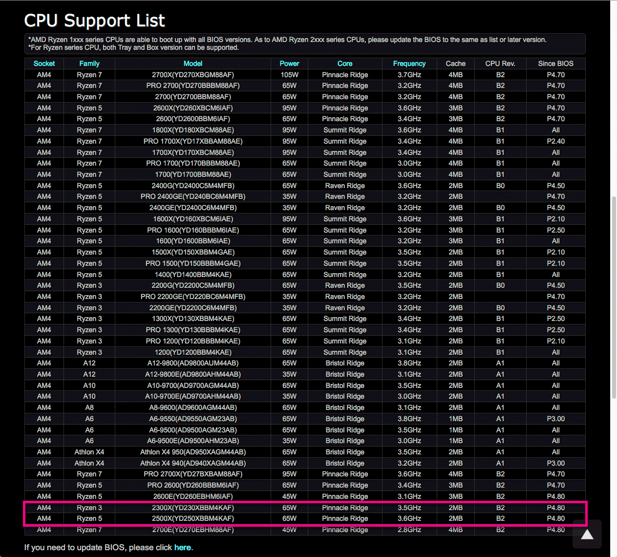Click Since BIOS value for A6-9550 row

tap(556, 419)
